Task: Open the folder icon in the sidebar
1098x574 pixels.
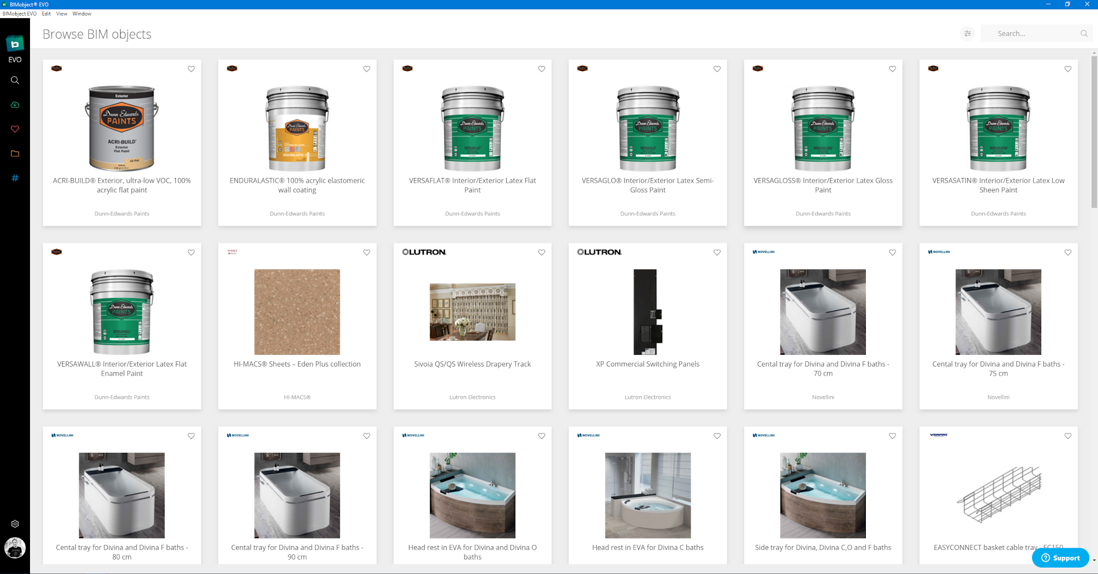Action: tap(15, 154)
